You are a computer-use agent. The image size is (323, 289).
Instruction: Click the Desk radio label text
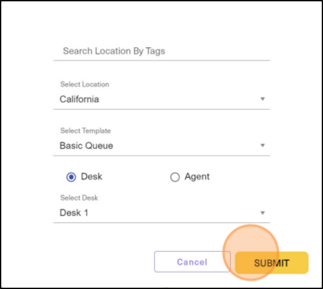coord(92,176)
